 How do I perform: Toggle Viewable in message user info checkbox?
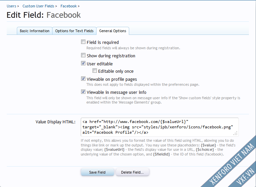coord(83,92)
